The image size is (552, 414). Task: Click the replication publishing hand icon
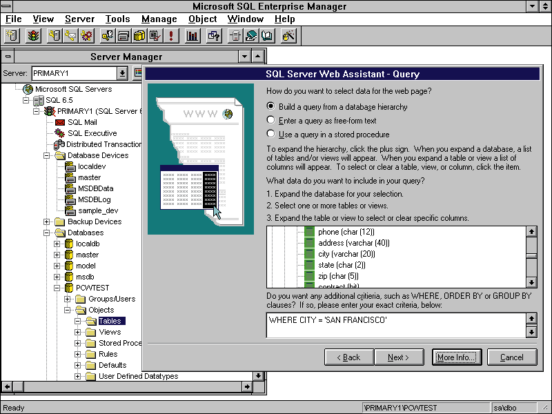click(251, 36)
